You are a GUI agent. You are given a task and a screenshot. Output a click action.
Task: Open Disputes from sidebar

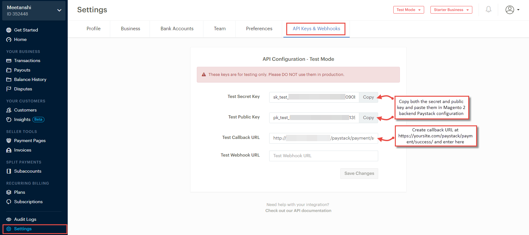click(x=23, y=89)
